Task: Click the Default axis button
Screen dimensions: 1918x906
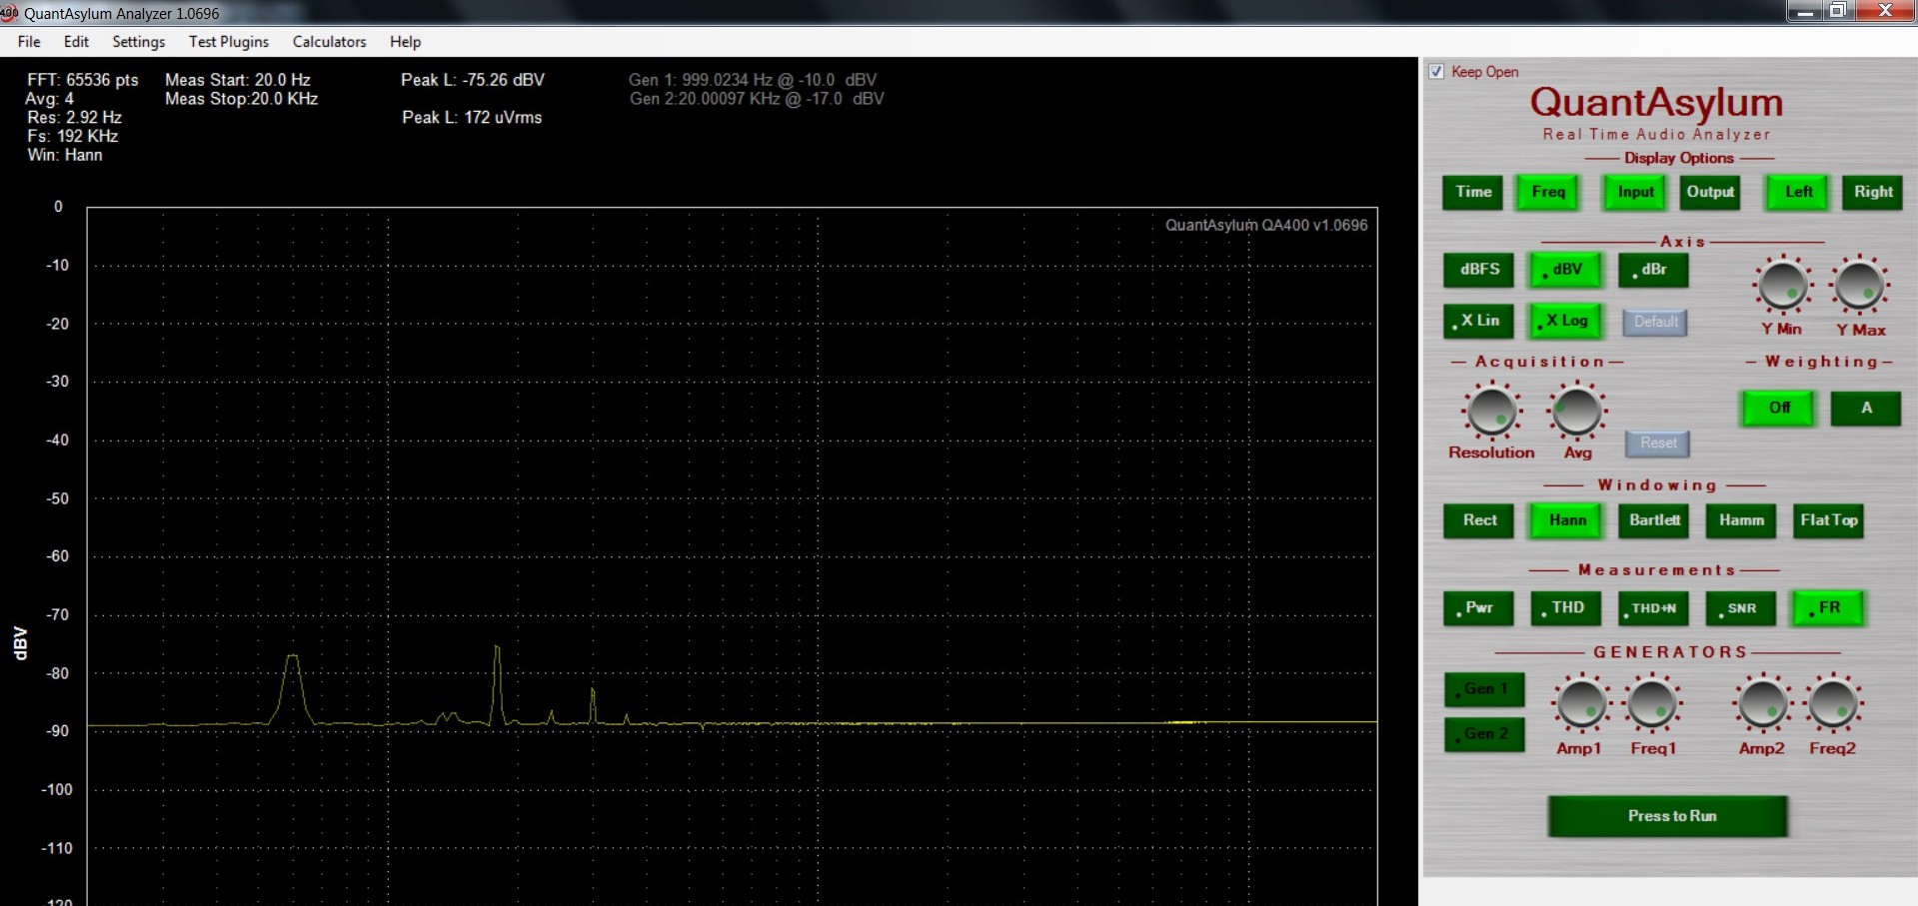Action: 1655,322
